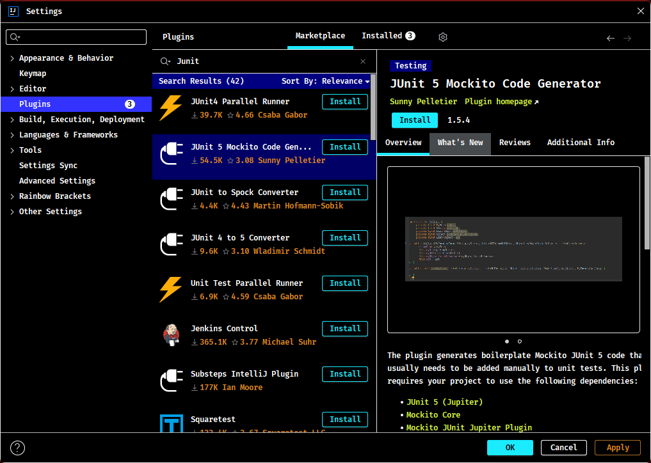651x463 pixels.
Task: Install the JUnit 4 to 5 Converter
Action: point(345,238)
